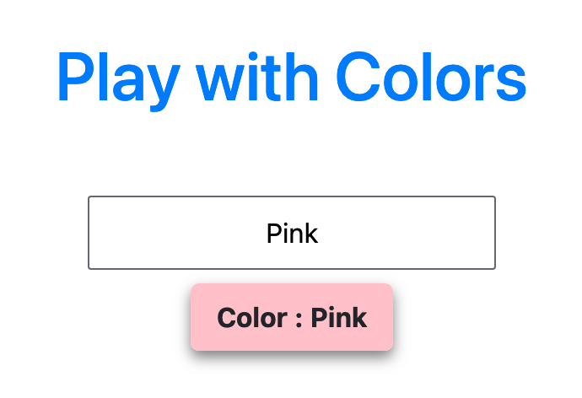Click the "Color : Pink" button

click(x=292, y=318)
